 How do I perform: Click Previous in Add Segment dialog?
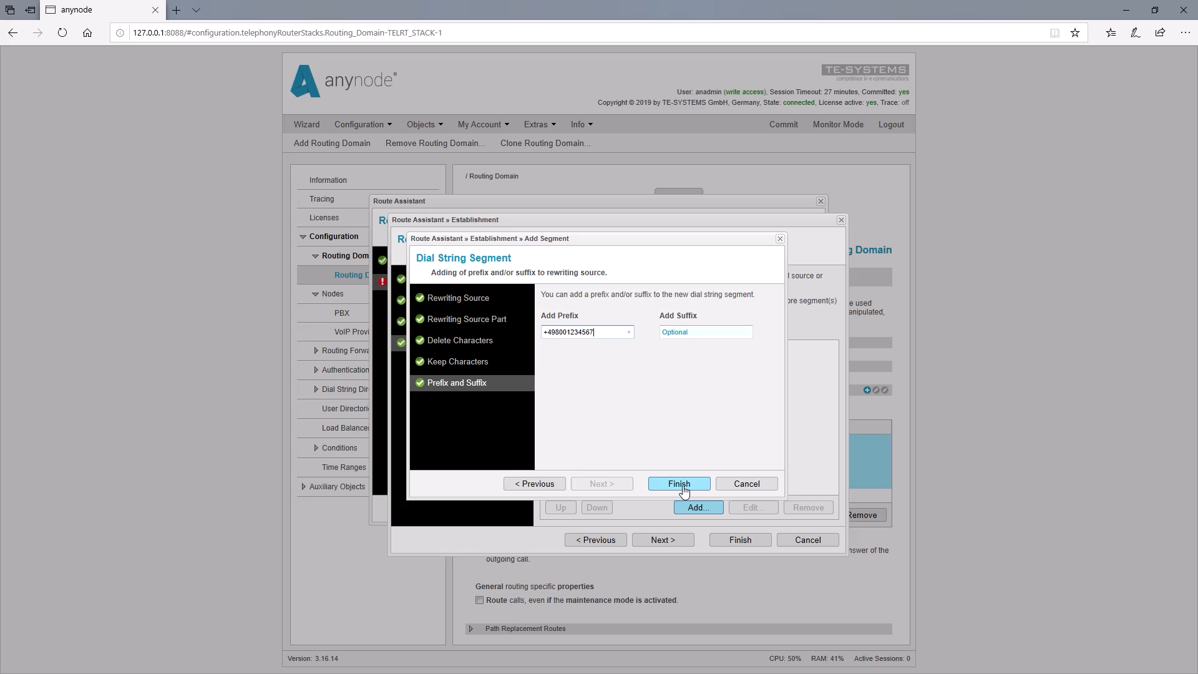tap(534, 484)
